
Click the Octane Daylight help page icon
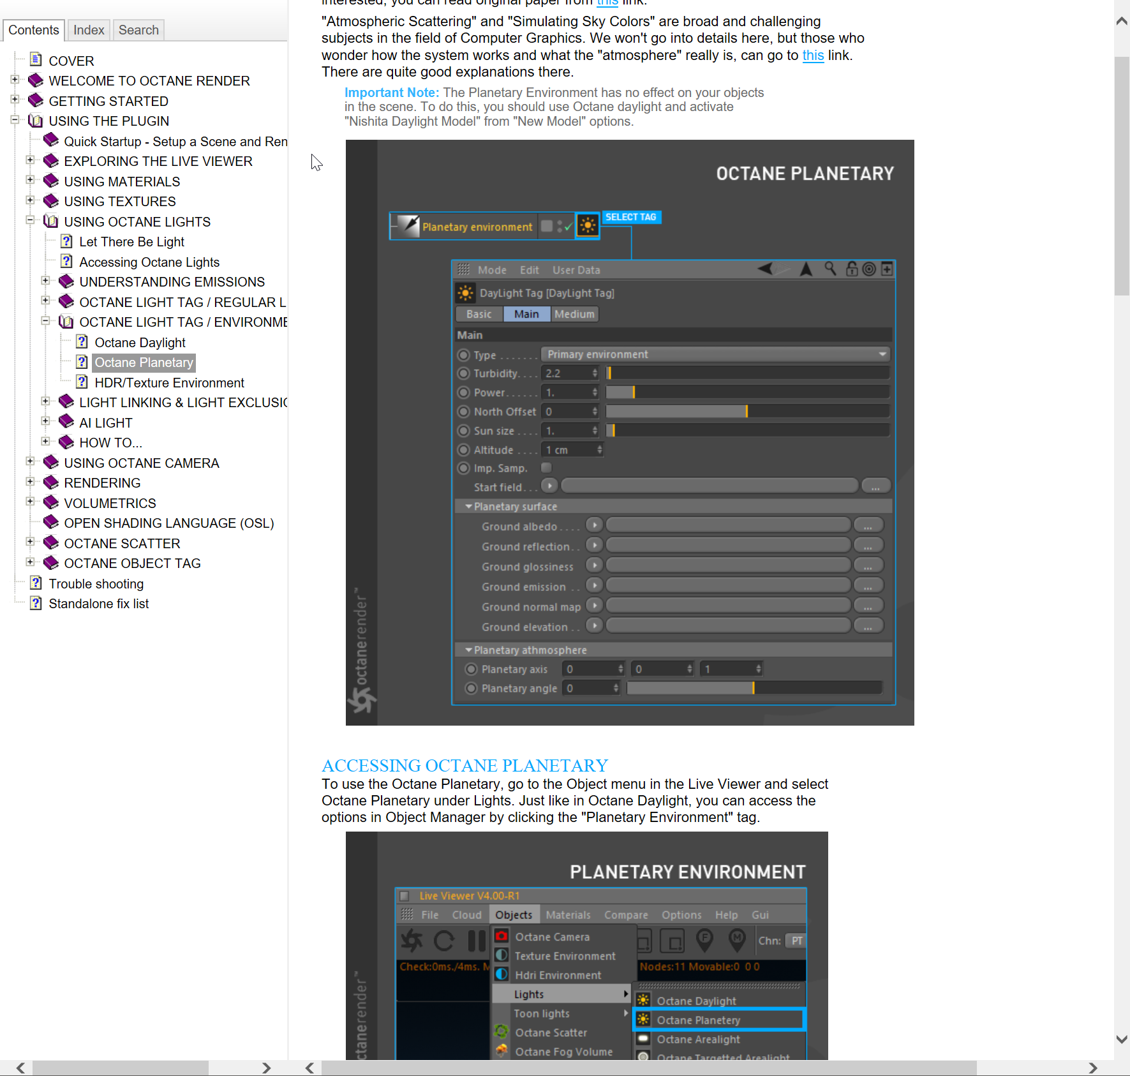(x=82, y=342)
